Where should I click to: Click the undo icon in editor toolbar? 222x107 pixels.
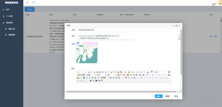82,72
